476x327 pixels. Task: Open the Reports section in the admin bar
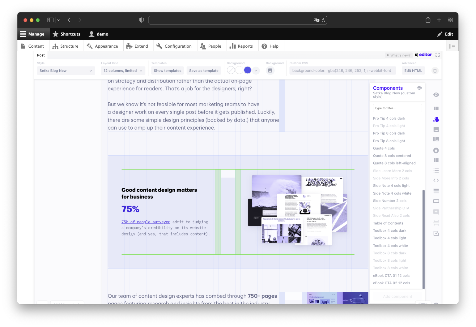(x=242, y=46)
